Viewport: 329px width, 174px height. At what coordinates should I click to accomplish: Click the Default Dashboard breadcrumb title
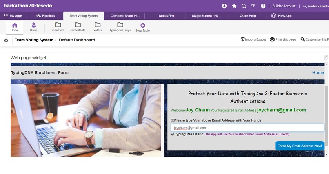pos(77,40)
